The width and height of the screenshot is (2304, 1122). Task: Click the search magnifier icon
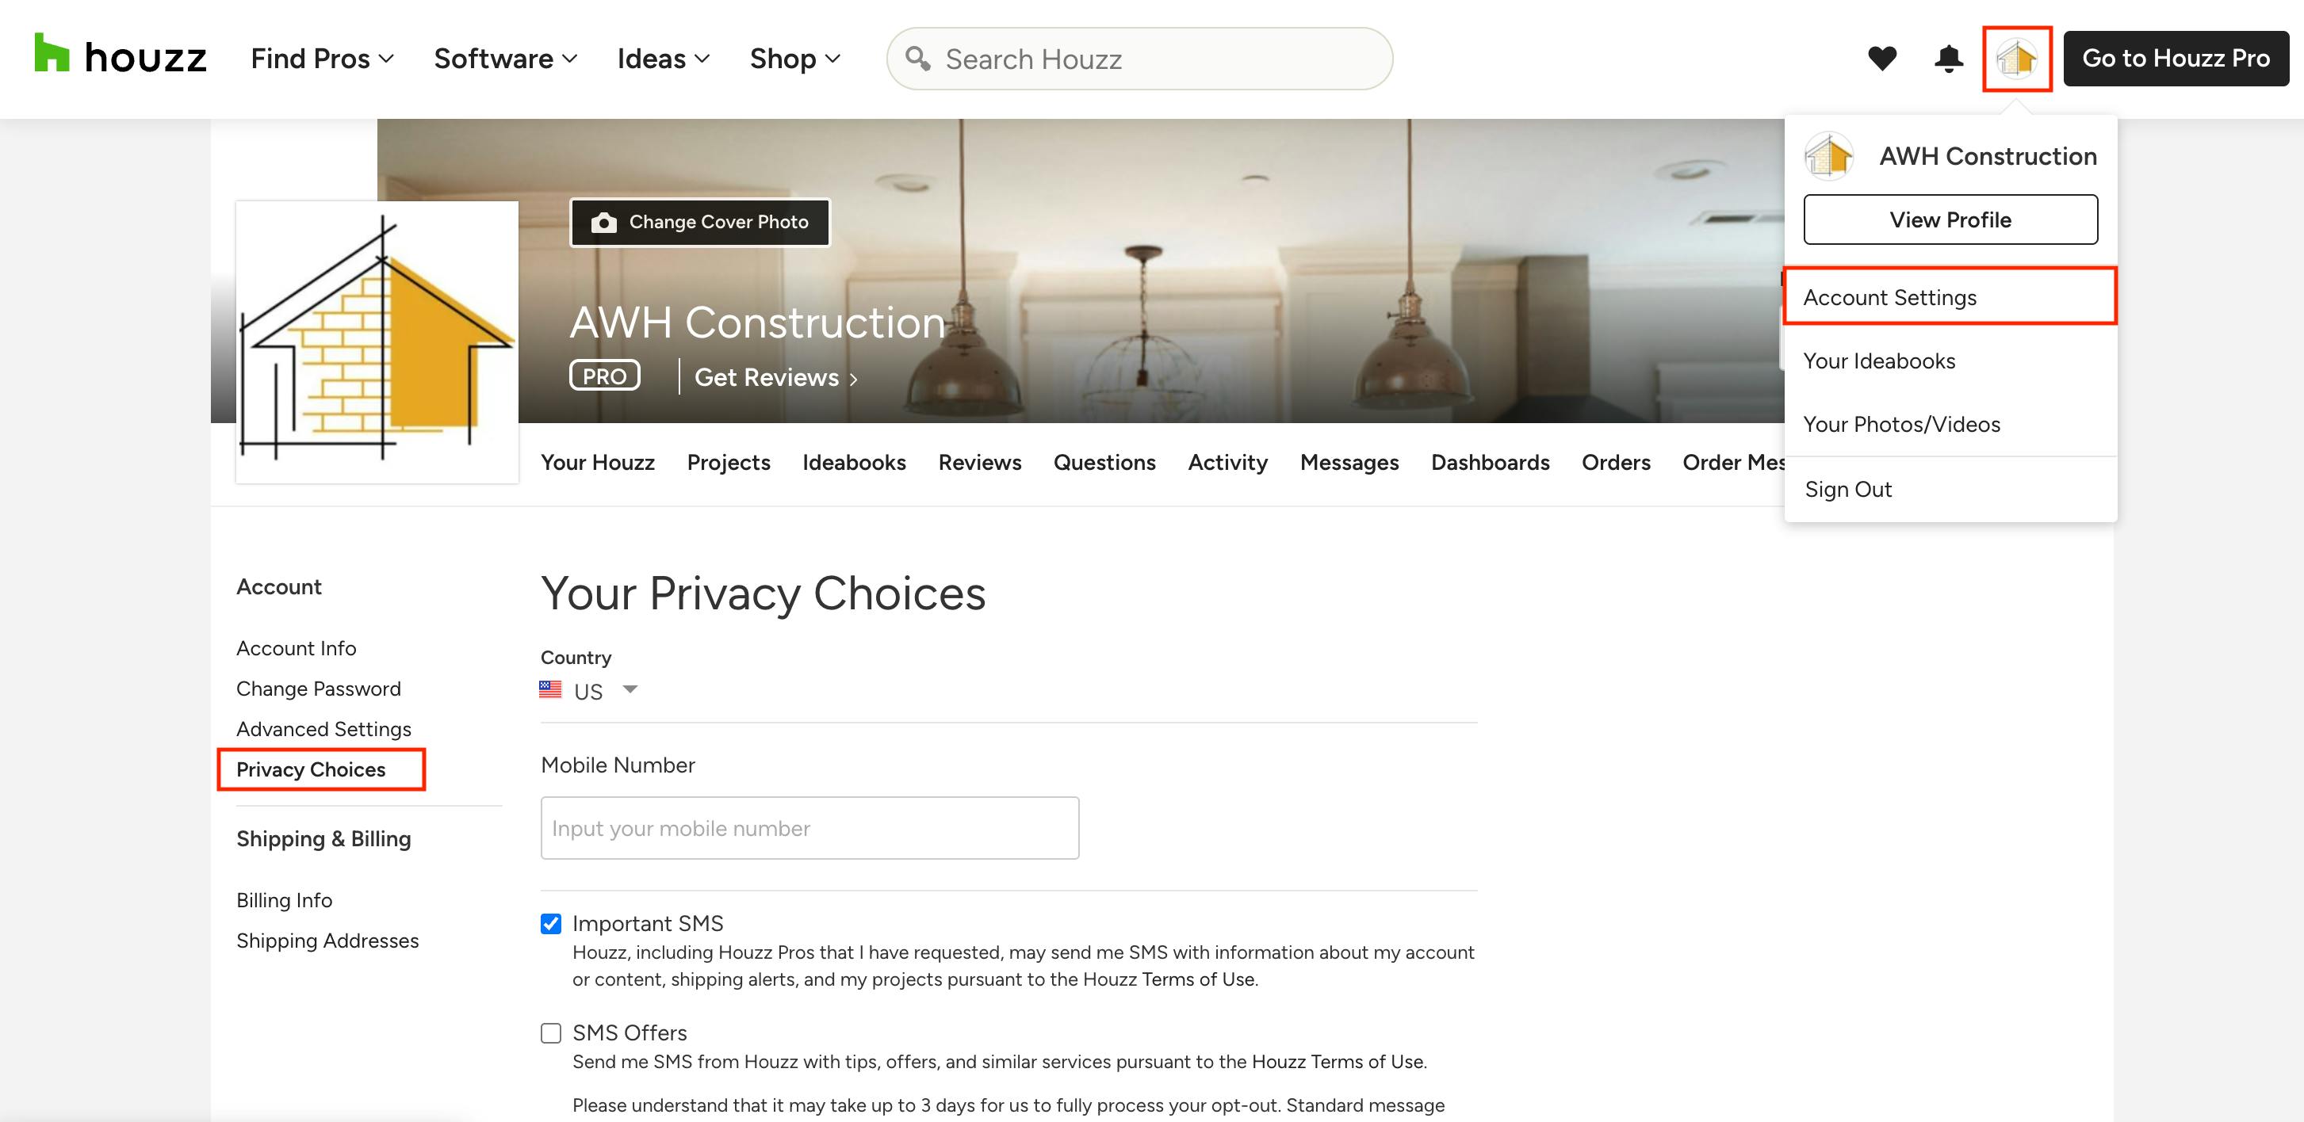917,59
